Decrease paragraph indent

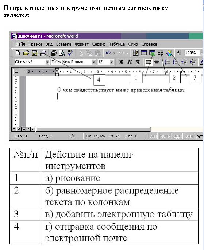coord(184,62)
